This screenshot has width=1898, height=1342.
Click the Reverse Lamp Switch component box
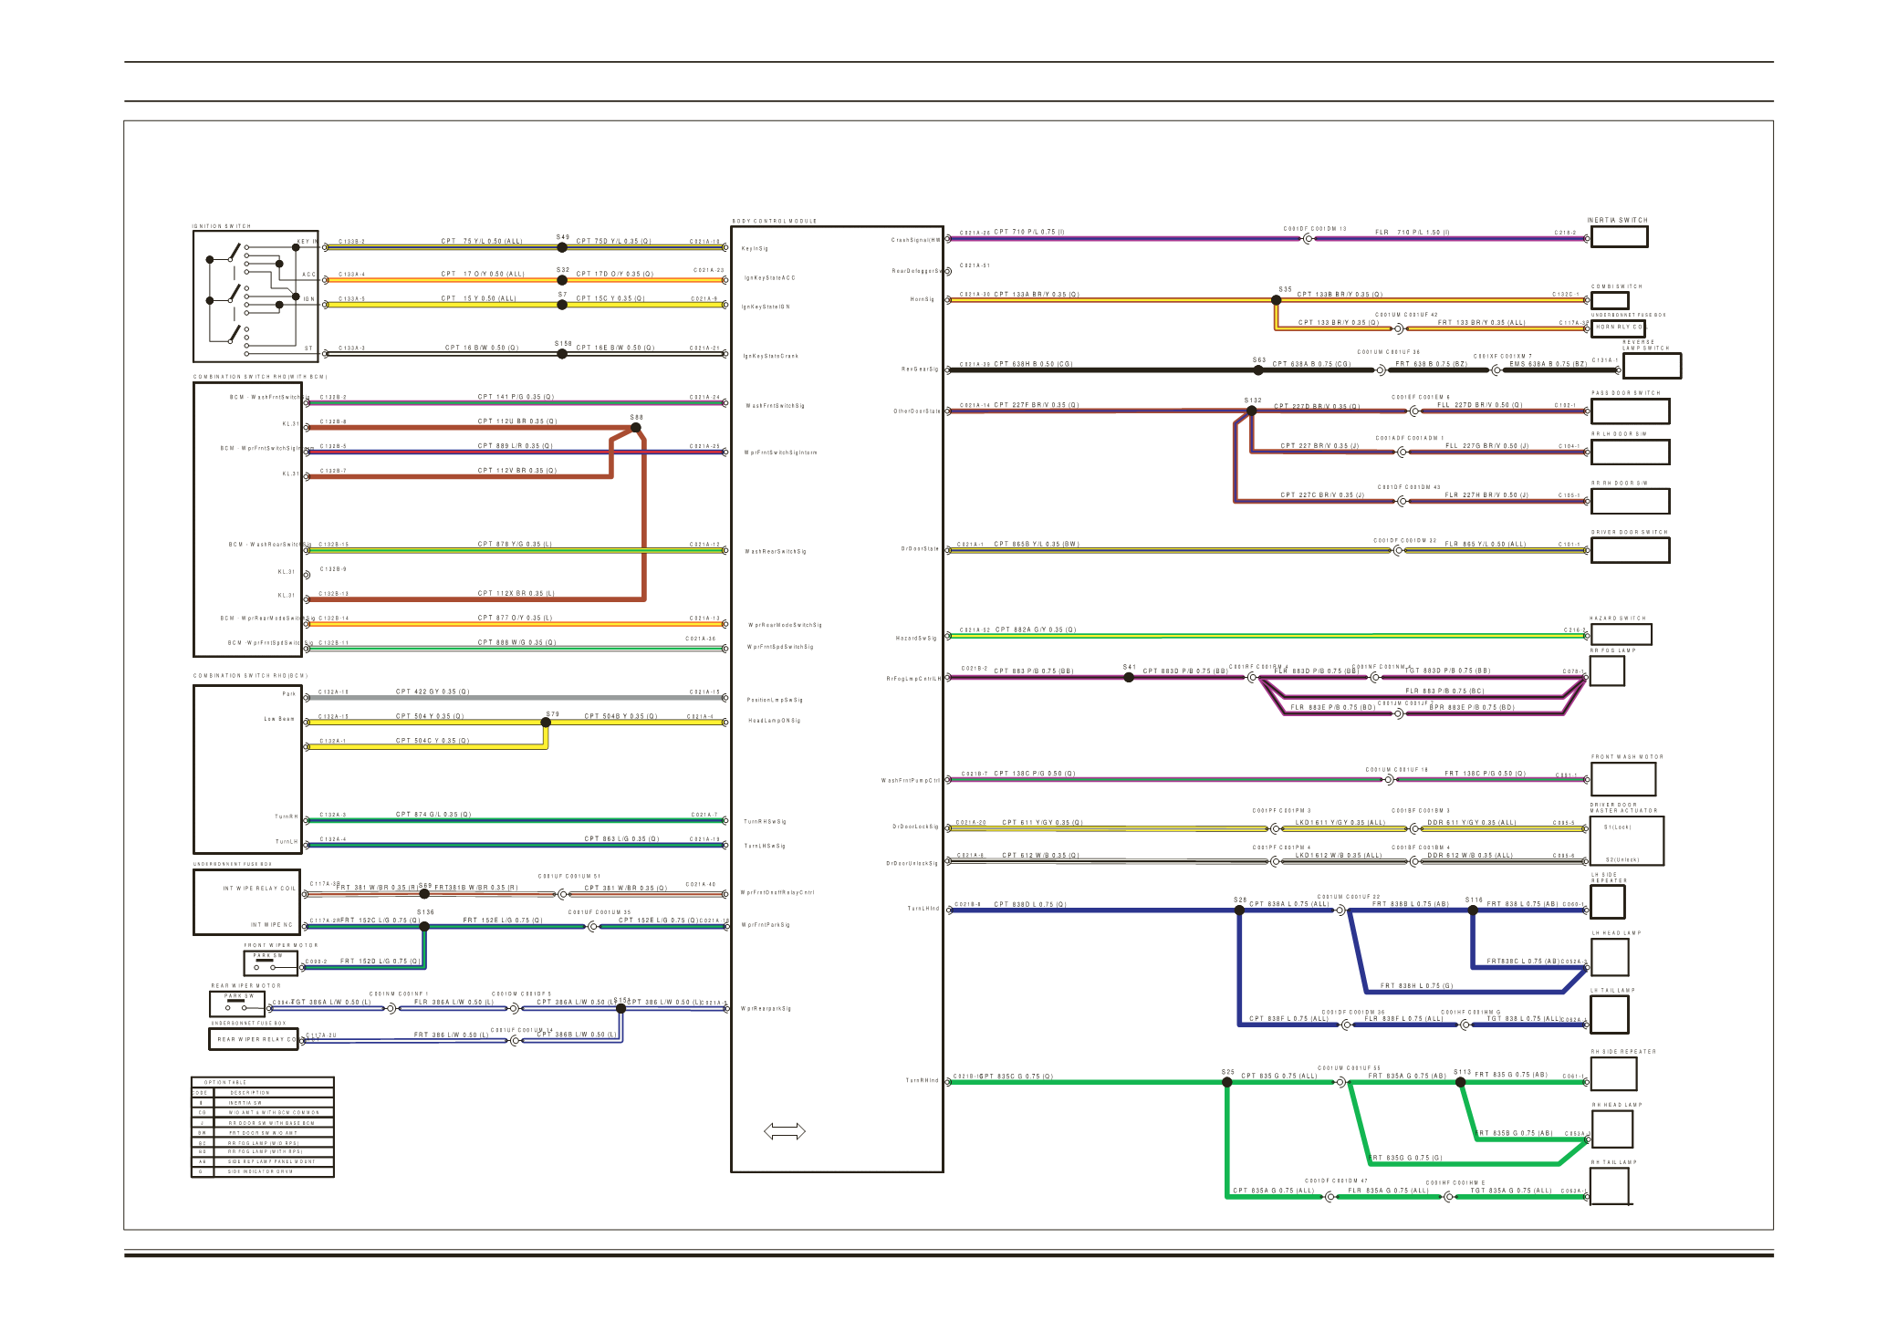pyautogui.click(x=1652, y=365)
